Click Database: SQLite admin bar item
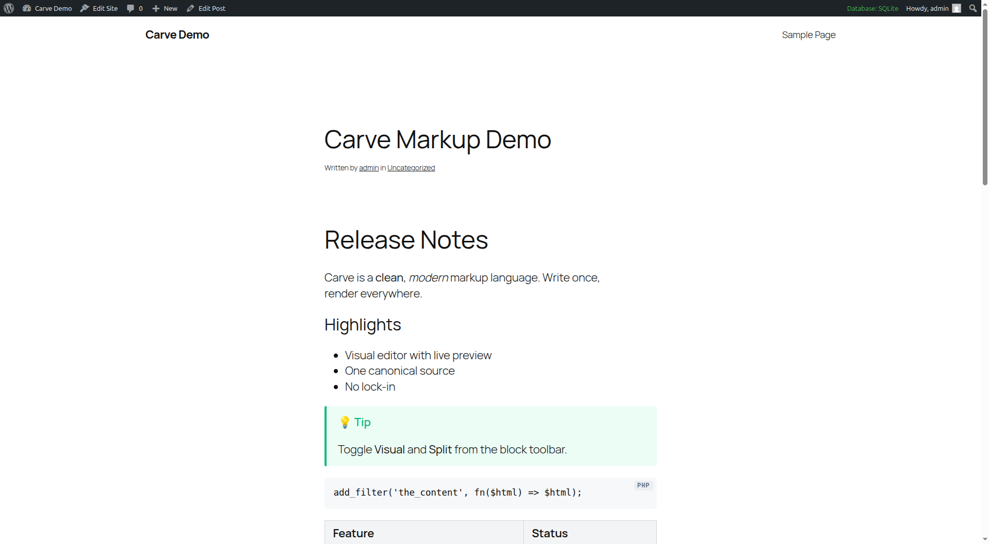 pos(873,8)
